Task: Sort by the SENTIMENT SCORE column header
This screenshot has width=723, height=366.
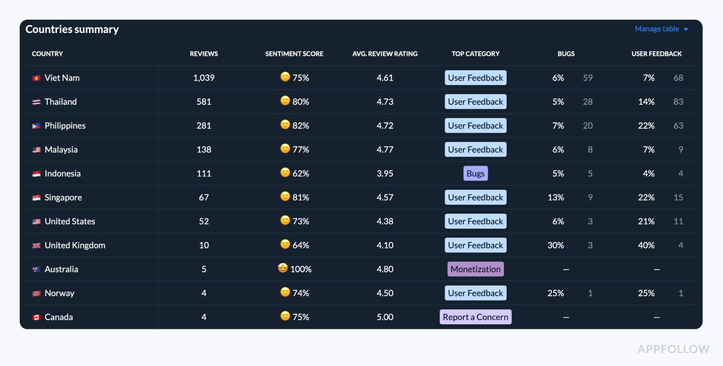Action: (294, 54)
